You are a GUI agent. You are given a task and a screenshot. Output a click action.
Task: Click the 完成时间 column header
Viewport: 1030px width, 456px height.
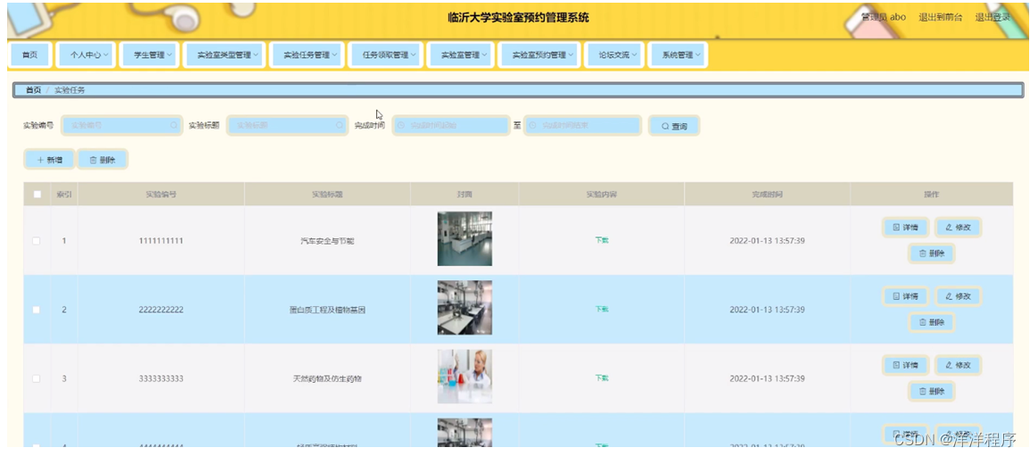click(x=767, y=195)
